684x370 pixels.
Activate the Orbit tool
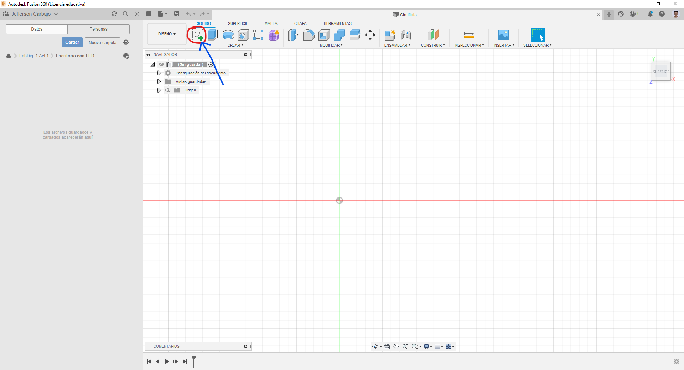point(376,346)
